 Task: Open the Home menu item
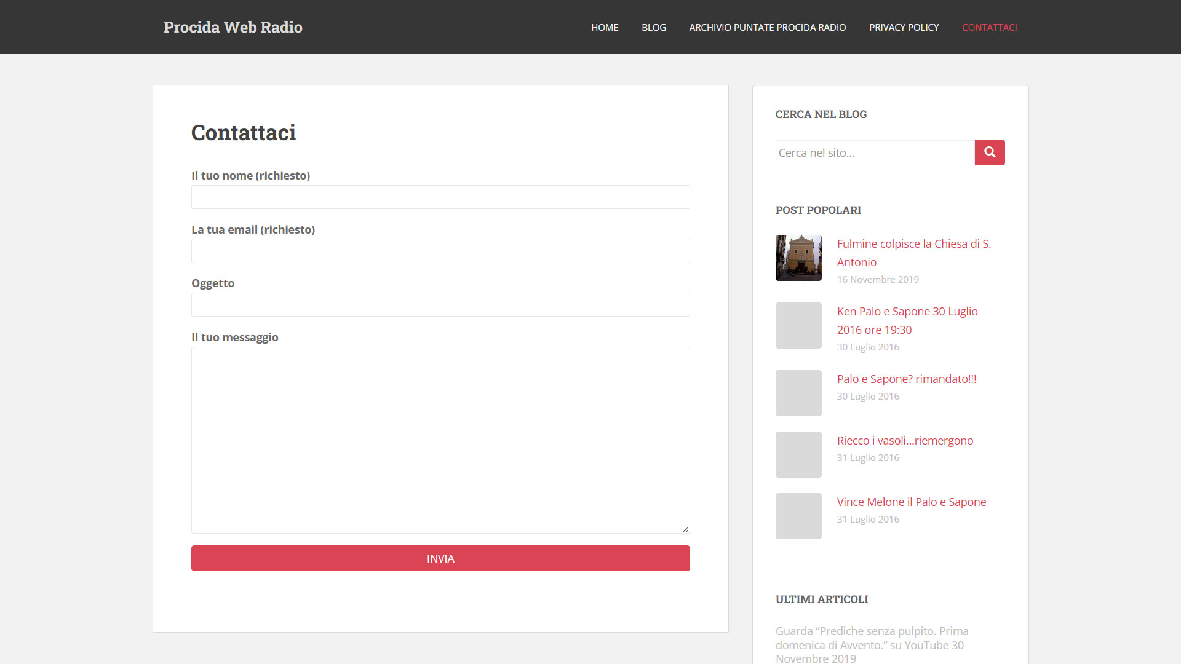click(605, 27)
